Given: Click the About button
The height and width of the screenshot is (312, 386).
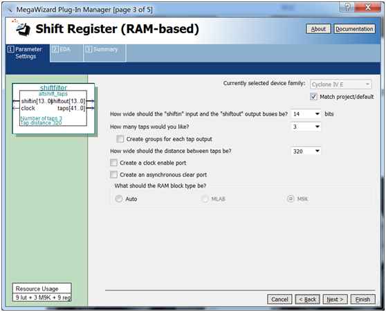Looking at the screenshot, I should pos(318,29).
